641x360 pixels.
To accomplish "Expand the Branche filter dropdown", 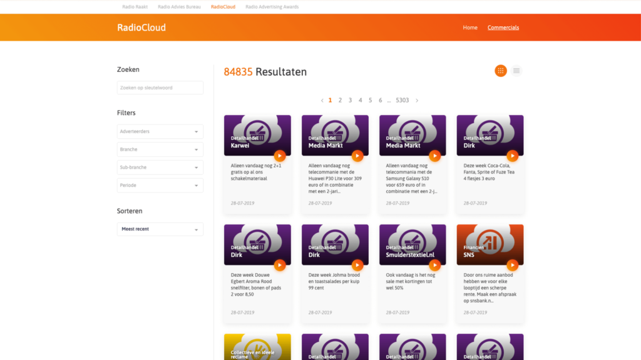I will [x=160, y=150].
